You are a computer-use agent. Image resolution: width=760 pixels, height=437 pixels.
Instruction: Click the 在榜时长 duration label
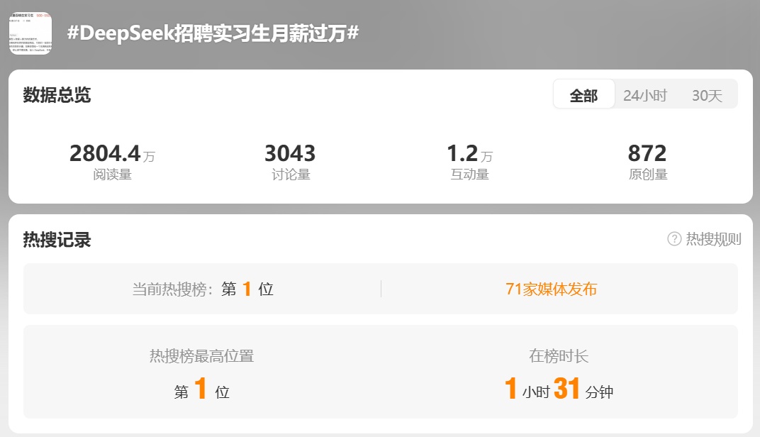[559, 356]
